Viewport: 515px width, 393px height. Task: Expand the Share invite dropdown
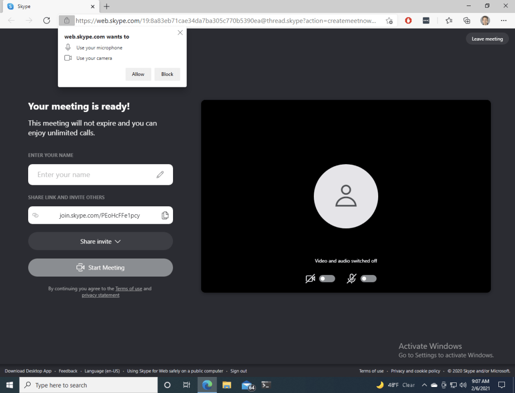pyautogui.click(x=101, y=241)
